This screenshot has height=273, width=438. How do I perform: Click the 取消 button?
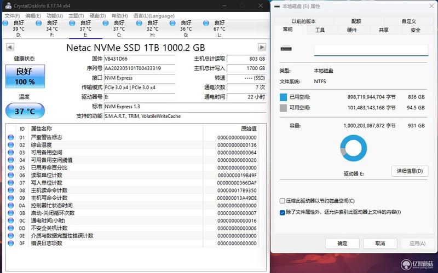click(x=380, y=243)
